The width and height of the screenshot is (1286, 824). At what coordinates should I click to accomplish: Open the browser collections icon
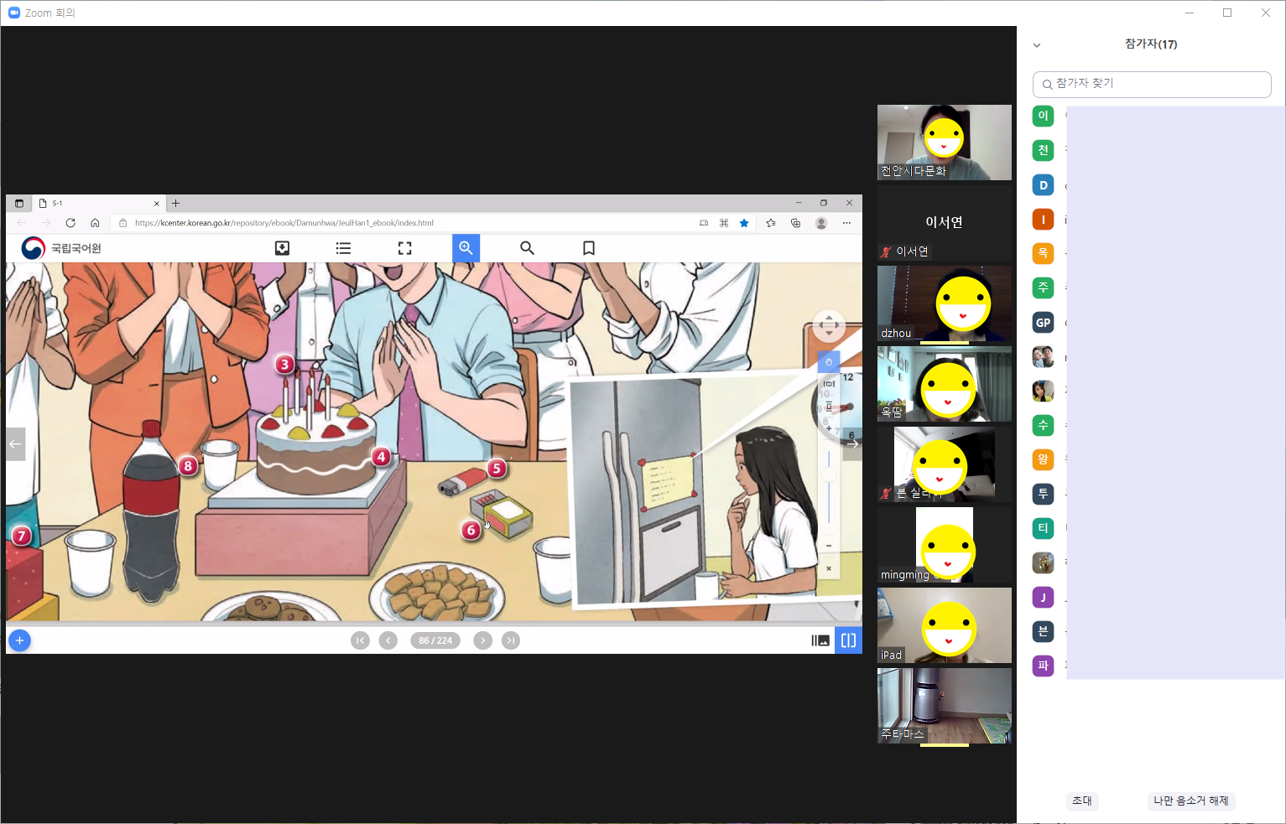(x=795, y=223)
